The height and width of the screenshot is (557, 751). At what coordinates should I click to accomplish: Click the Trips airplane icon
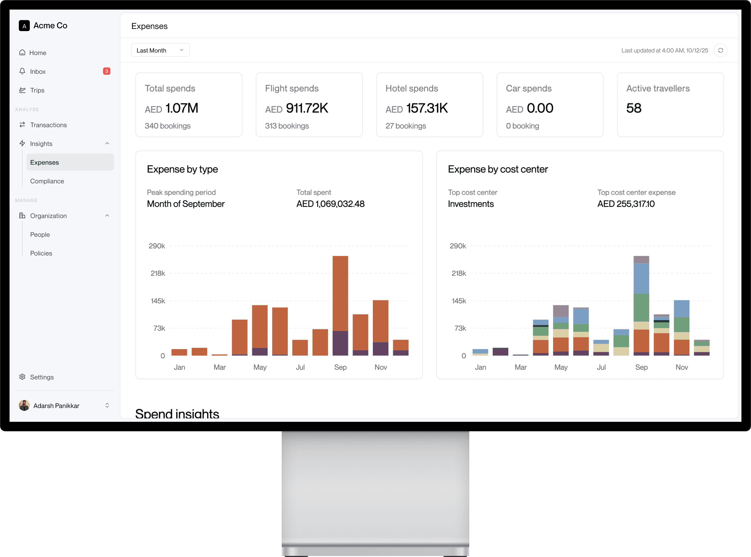tap(22, 90)
